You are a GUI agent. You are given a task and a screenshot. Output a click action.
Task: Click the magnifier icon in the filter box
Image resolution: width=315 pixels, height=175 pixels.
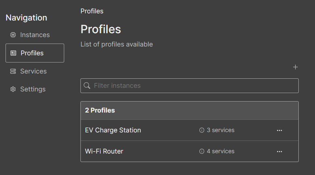coord(87,86)
